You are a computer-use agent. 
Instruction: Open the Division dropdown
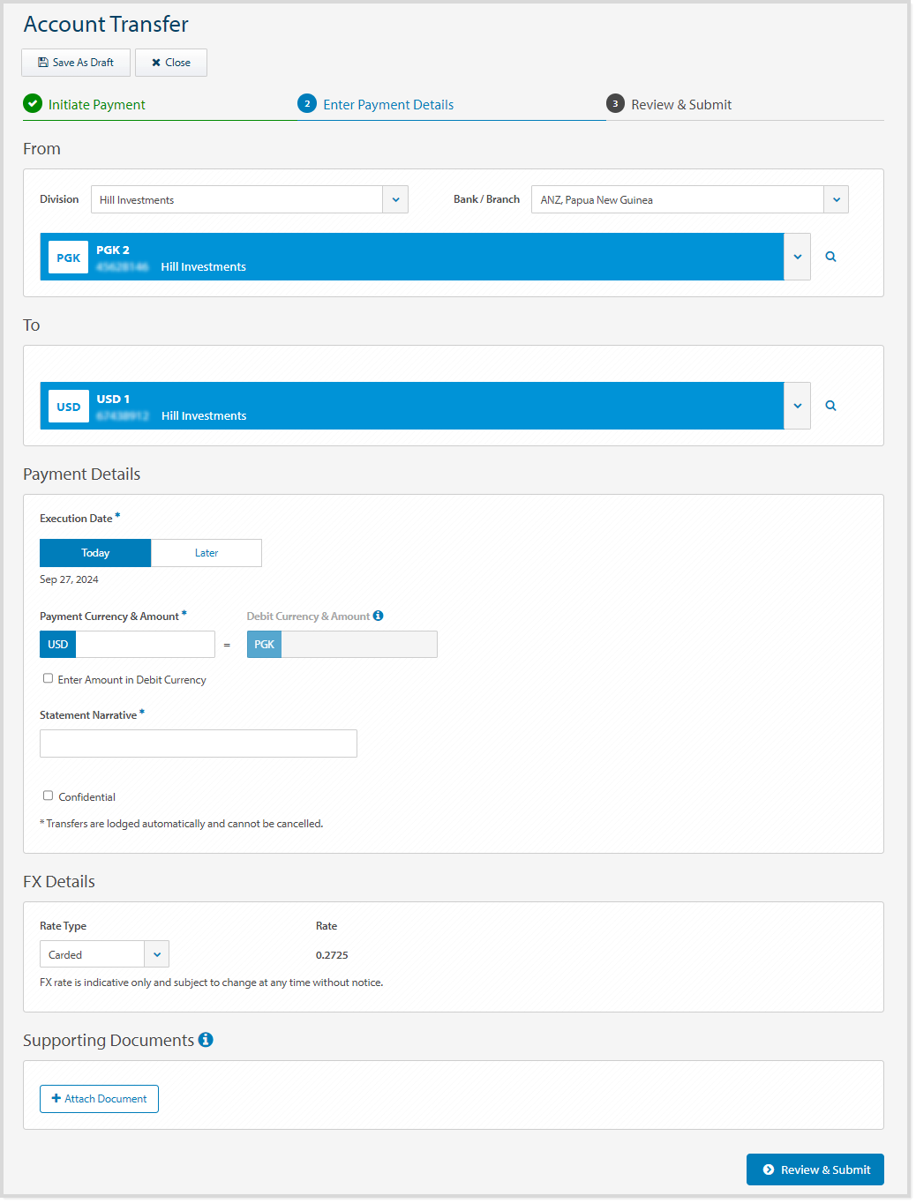(x=395, y=199)
